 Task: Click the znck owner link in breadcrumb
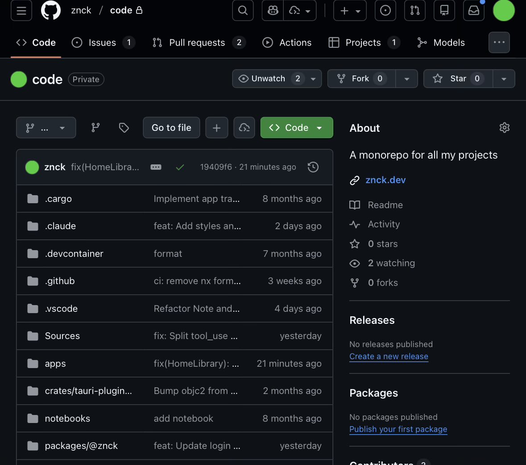(x=81, y=10)
